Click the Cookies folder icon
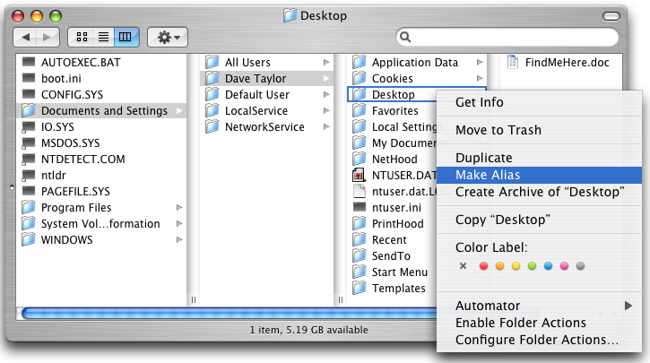The width and height of the screenshot is (650, 363). click(360, 78)
